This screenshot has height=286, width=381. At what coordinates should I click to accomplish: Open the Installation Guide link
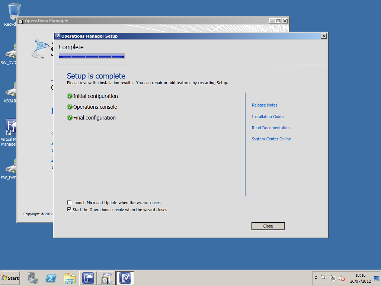[268, 117]
